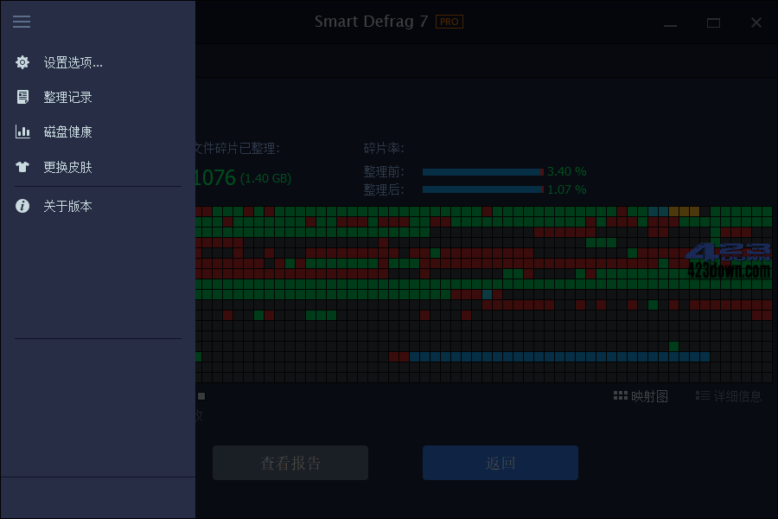Select the 整理记录 history icon
778x519 pixels.
pos(22,96)
